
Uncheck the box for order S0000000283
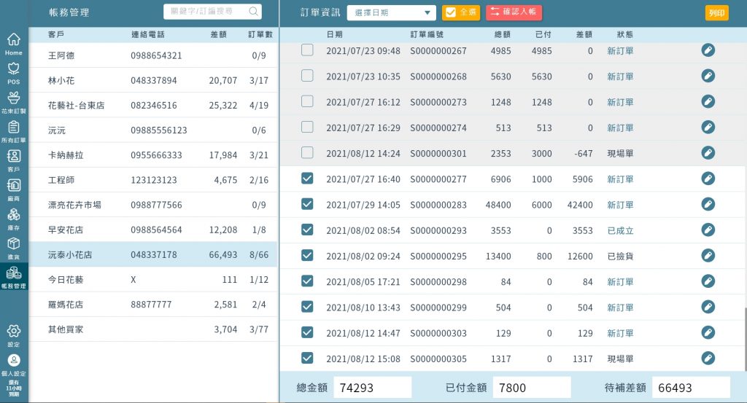point(307,204)
